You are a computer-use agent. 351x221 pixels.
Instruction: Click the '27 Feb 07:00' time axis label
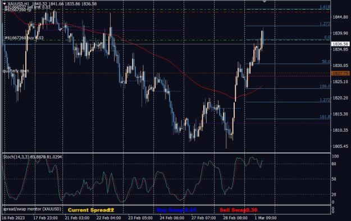(204, 218)
